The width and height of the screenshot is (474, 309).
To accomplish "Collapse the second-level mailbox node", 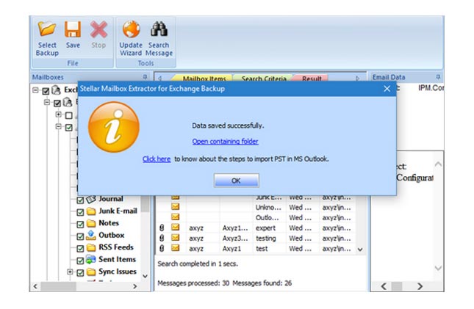I will [x=47, y=103].
